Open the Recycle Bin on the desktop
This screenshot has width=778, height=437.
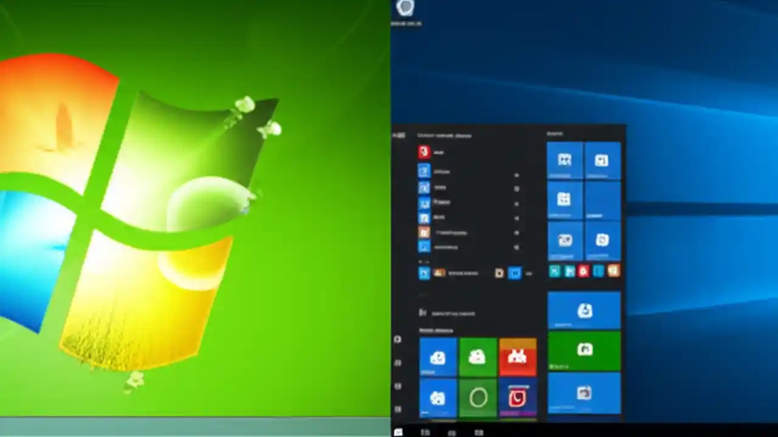[405, 11]
